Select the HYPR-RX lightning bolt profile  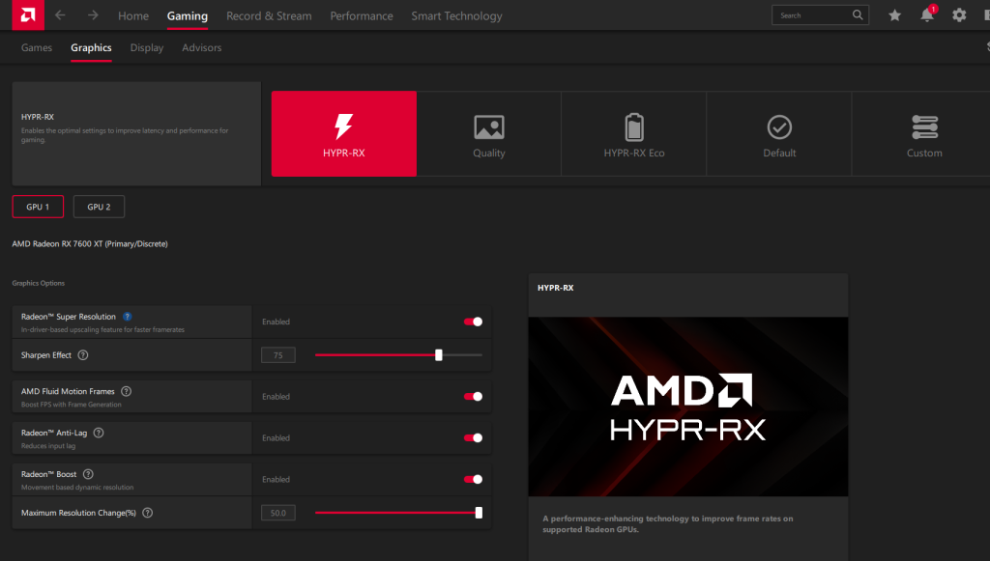pyautogui.click(x=343, y=134)
